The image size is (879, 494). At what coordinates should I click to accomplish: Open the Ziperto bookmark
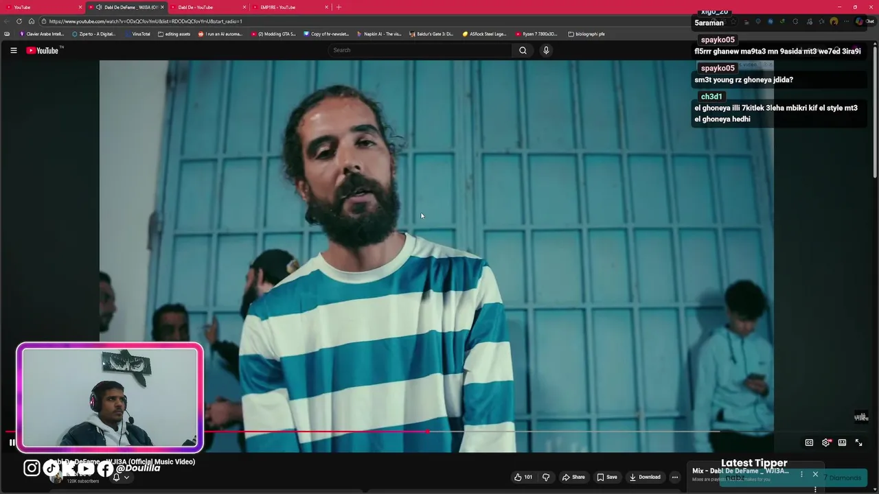94,34
